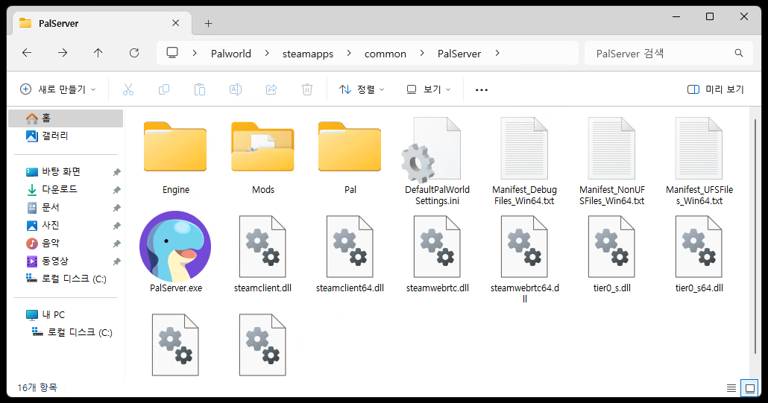Refresh the PalServer folder view
The image size is (768, 403).
pyautogui.click(x=134, y=53)
